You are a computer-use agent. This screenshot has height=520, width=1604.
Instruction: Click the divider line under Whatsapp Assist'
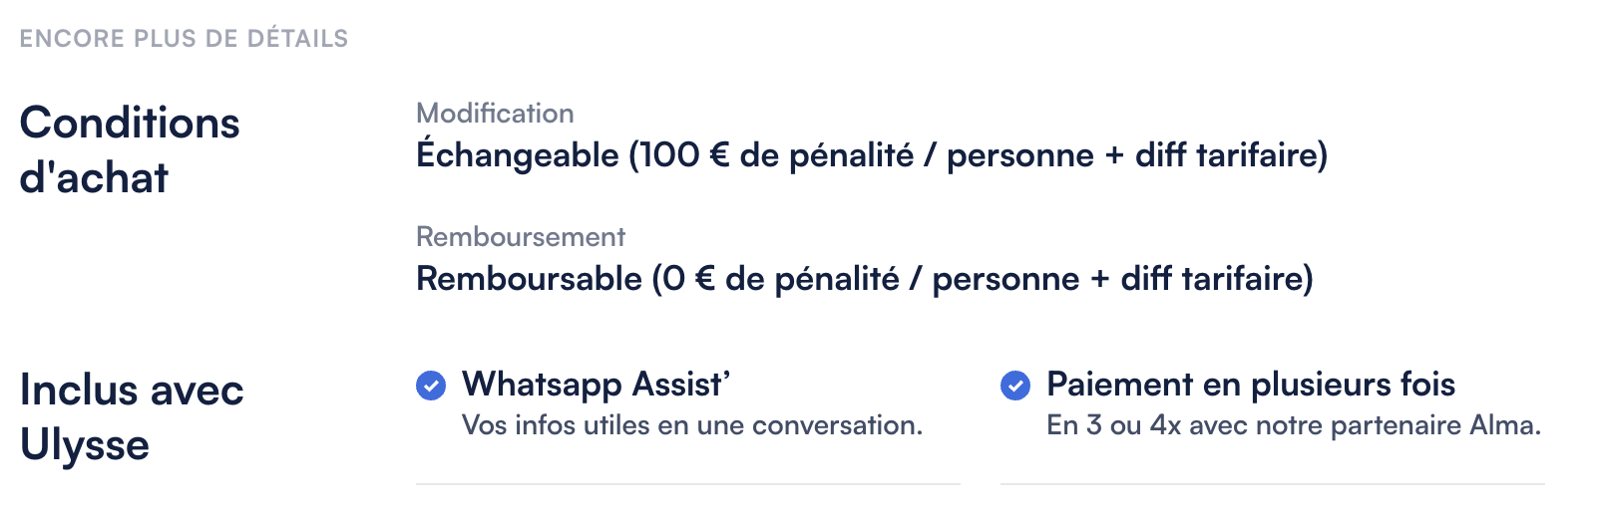688,484
